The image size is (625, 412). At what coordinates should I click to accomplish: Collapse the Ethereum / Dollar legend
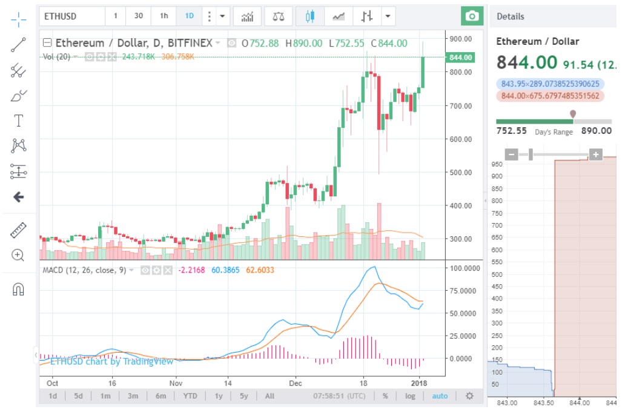point(47,43)
